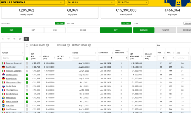Toggle the green verified filter checkmark in header

pos(27,59)
